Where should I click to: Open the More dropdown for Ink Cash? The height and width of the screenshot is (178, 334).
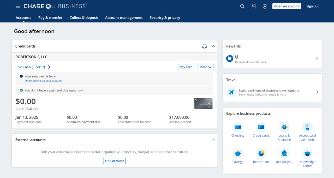(205, 67)
